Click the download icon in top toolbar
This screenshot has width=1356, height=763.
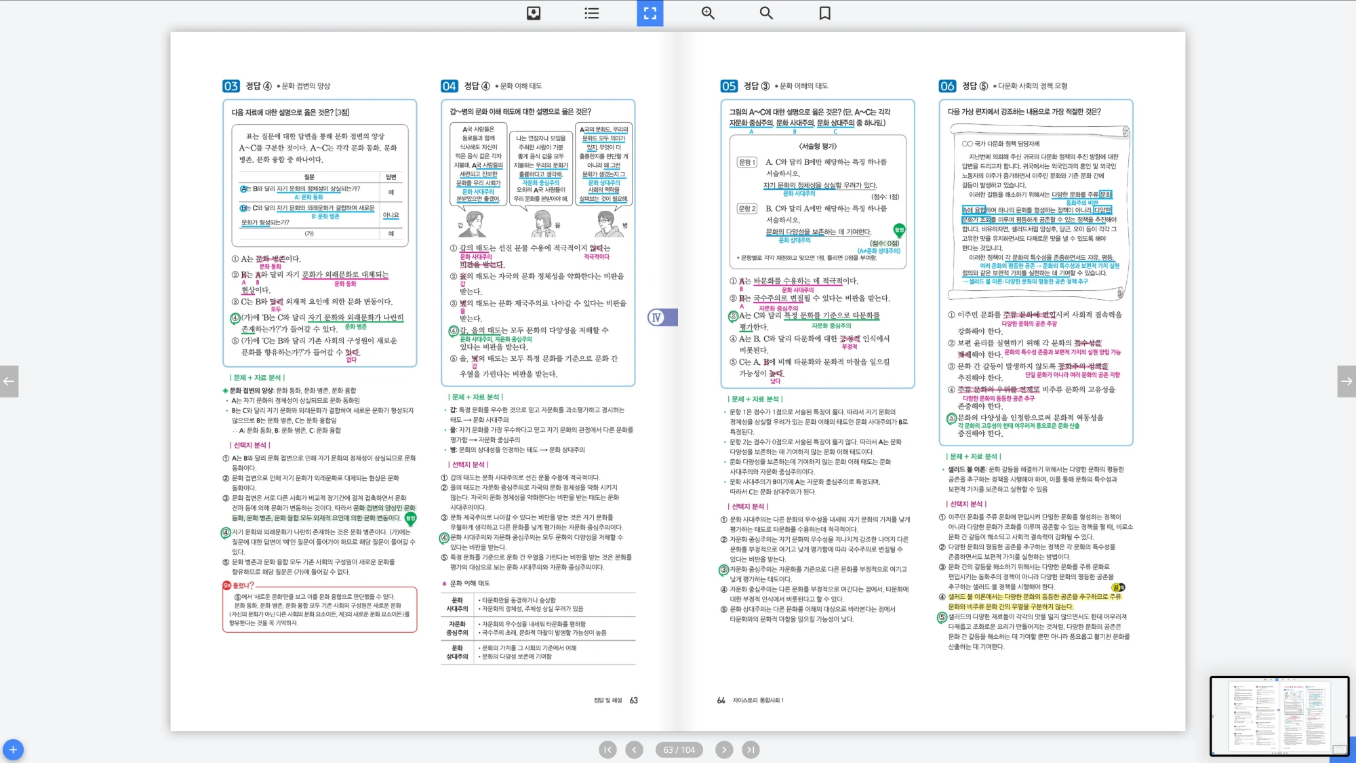coord(534,13)
